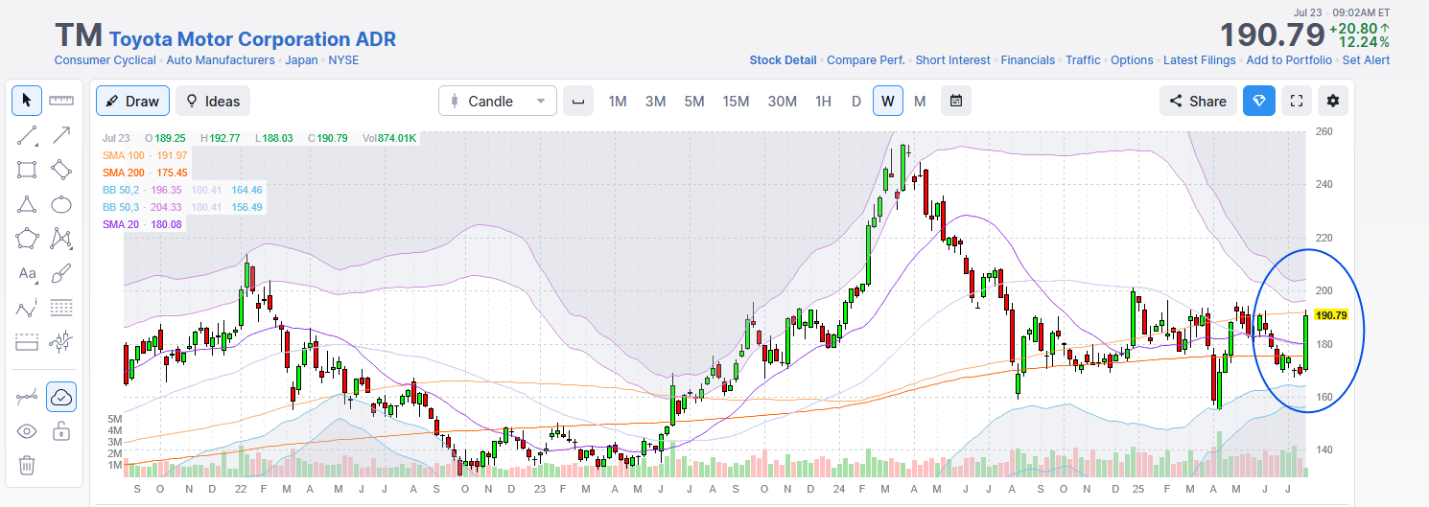Select the ruler measure tool
1429x507 pixels.
[62, 100]
